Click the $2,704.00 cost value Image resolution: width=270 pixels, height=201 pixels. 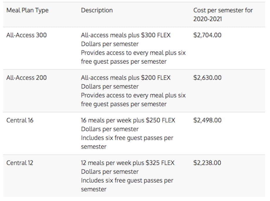207,35
